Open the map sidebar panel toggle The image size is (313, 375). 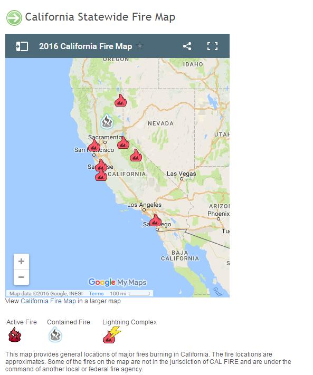(x=22, y=46)
